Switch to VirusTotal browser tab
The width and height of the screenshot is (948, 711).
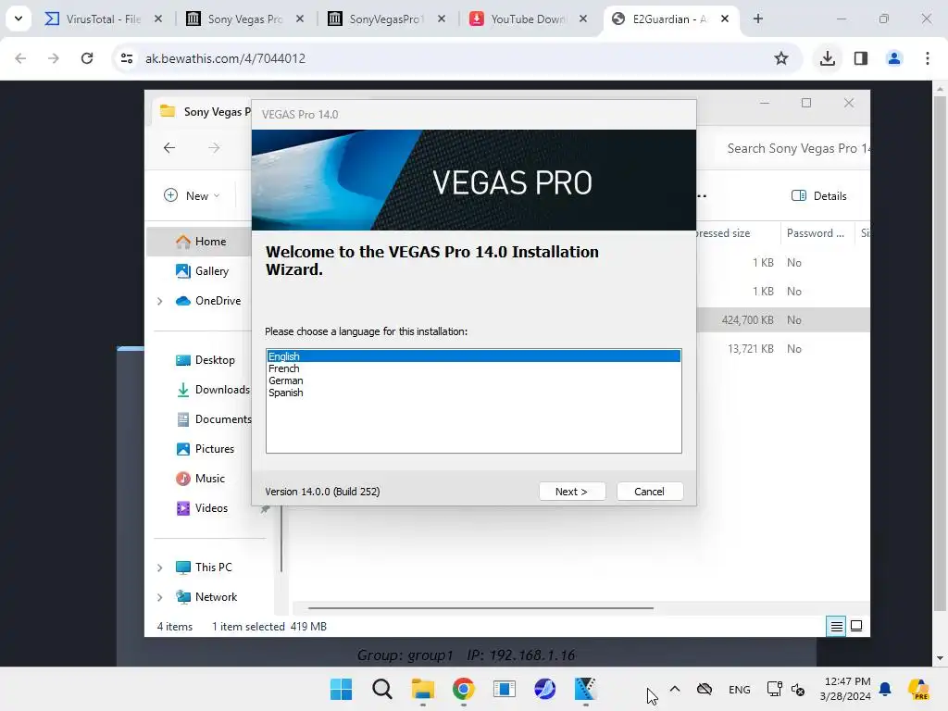(103, 19)
